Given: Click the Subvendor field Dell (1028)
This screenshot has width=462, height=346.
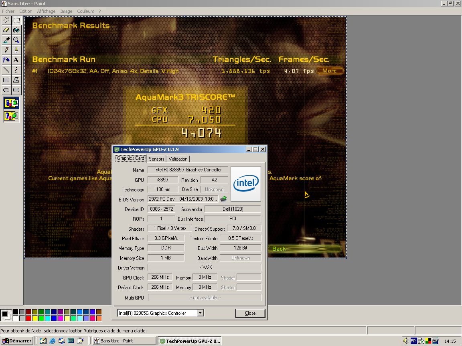Looking at the screenshot, I should (x=233, y=209).
